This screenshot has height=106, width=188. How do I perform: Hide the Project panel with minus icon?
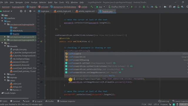tap(34, 11)
